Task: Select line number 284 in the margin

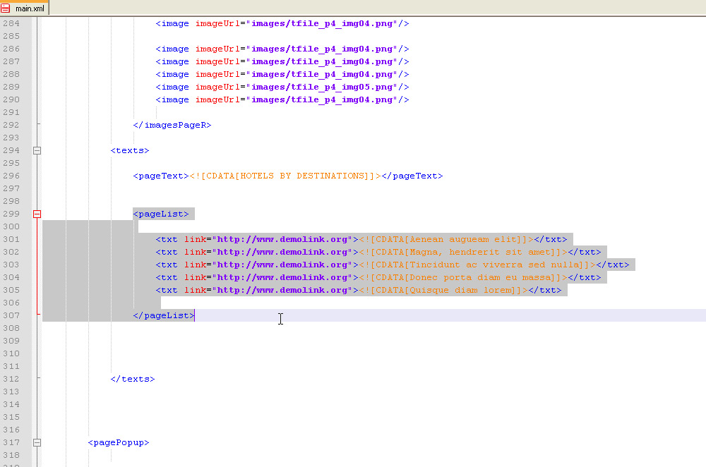Action: point(11,23)
